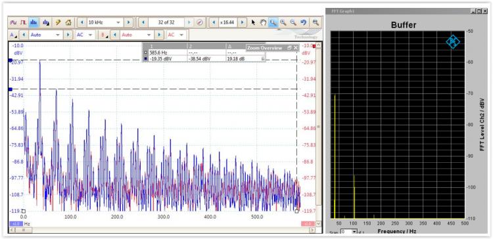Select the Hand pan tool
493x239 pixels.
click(263, 22)
